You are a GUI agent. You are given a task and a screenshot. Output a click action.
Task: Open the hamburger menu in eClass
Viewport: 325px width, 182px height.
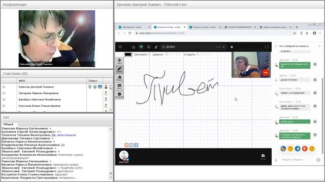coord(120,47)
